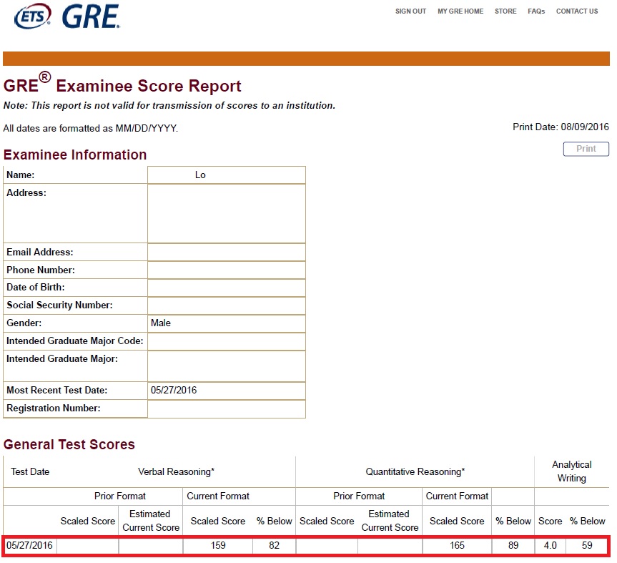The height and width of the screenshot is (563, 617).
Task: Click the Email Address: label
Action: [x=40, y=252]
